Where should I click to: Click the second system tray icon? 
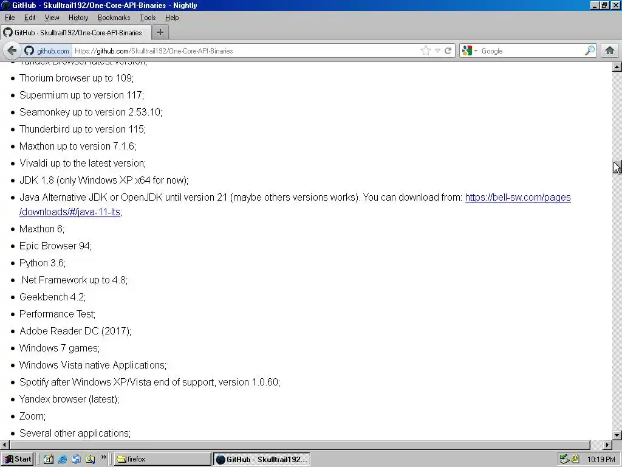pos(575,459)
